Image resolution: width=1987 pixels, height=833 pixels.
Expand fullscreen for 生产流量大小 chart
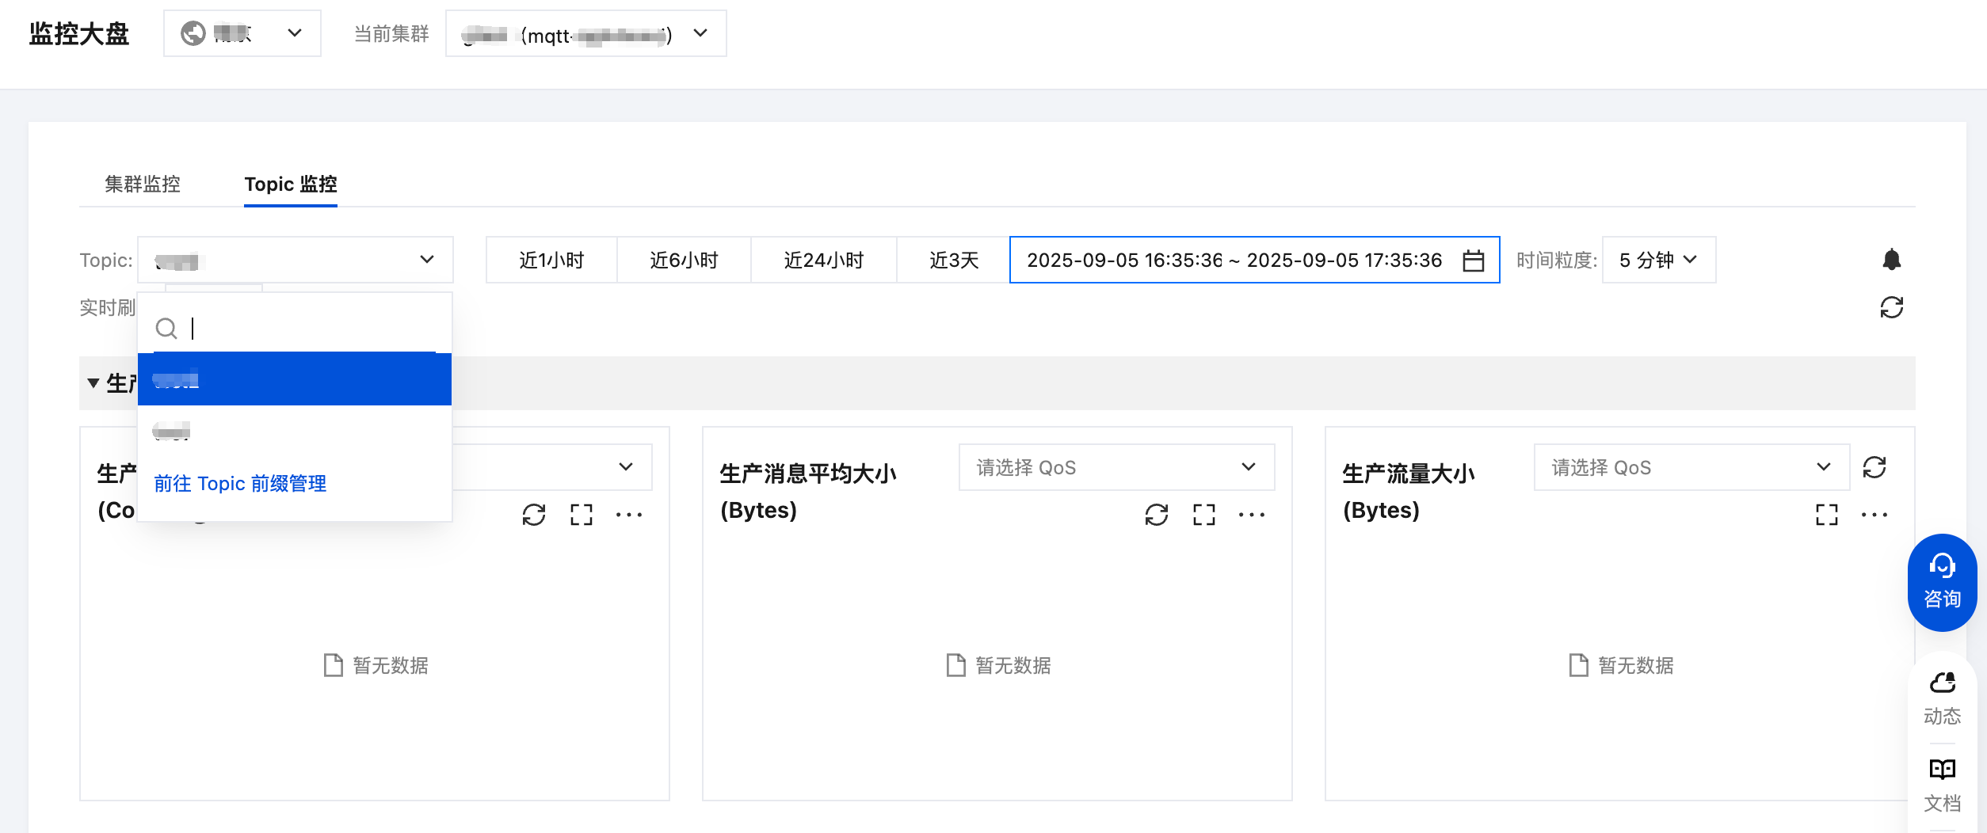click(1826, 515)
